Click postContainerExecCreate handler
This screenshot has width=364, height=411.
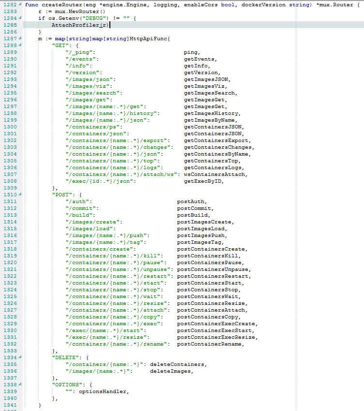216,324
